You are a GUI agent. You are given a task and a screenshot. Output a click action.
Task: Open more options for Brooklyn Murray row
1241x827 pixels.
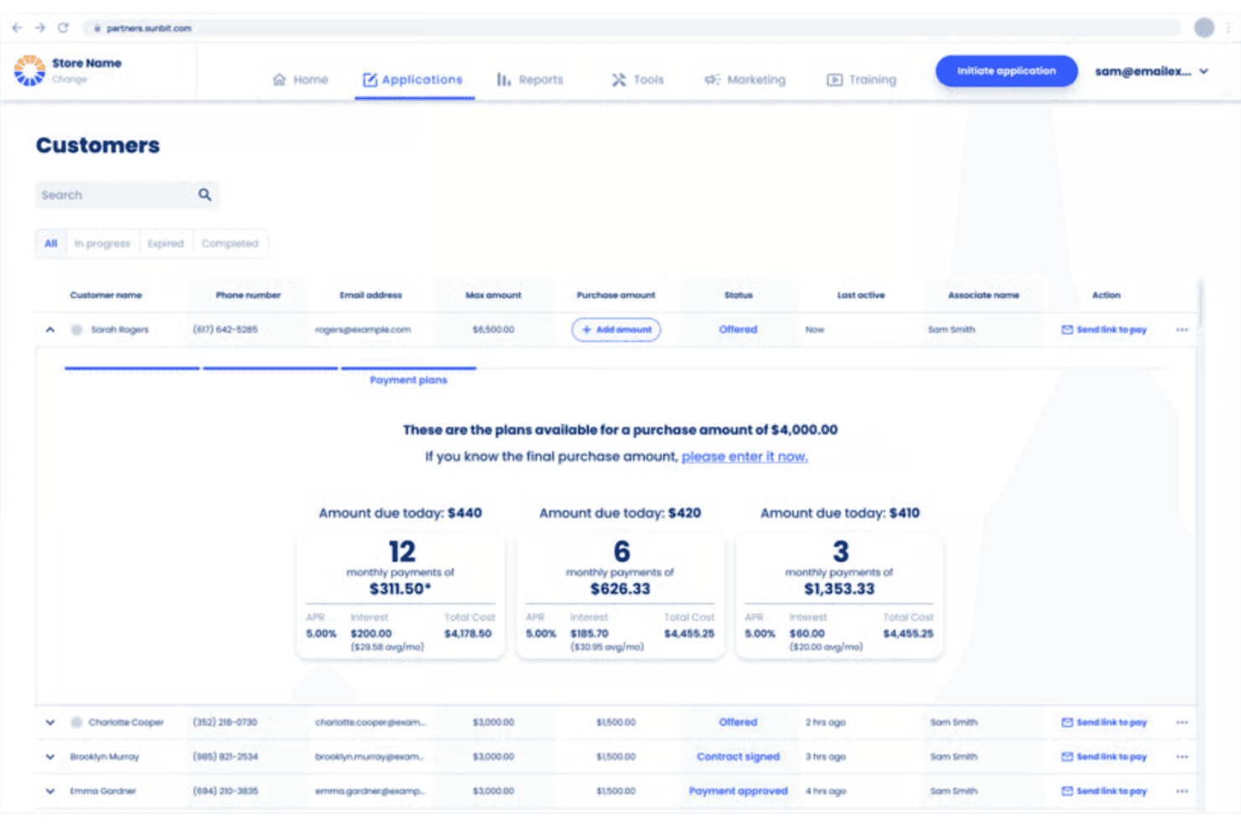(x=1182, y=757)
